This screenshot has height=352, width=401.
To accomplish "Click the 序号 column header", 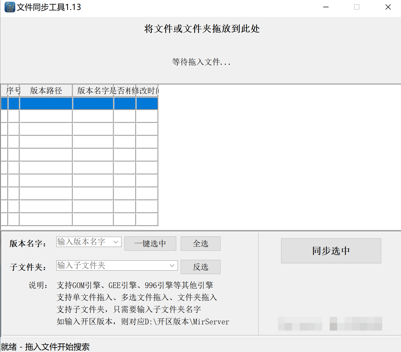I will coord(13,91).
